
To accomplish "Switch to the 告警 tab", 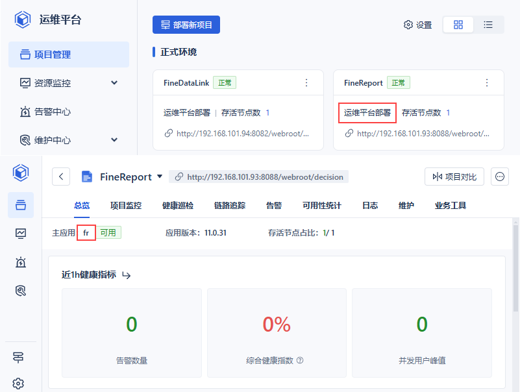I will pos(274,206).
